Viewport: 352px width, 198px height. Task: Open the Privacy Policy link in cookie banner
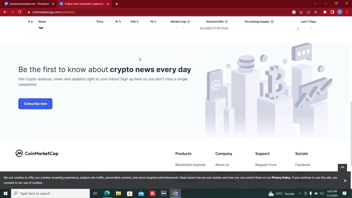(281, 178)
